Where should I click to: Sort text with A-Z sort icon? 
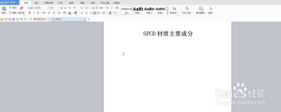tap(107, 8)
